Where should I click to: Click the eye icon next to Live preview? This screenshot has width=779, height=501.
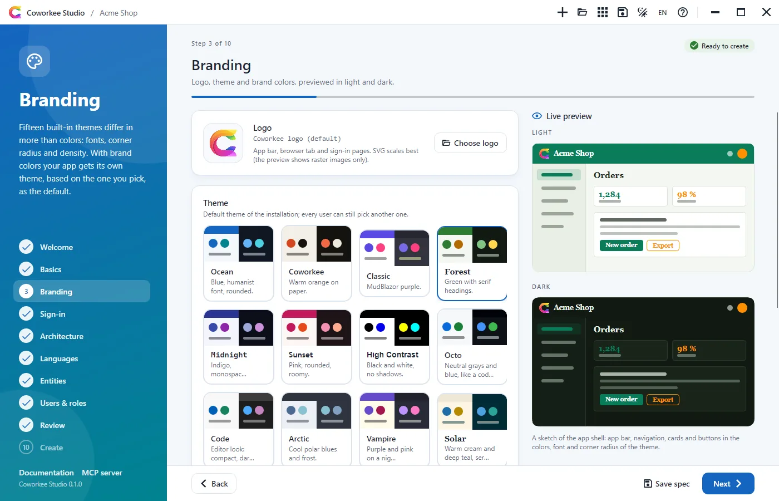click(537, 116)
